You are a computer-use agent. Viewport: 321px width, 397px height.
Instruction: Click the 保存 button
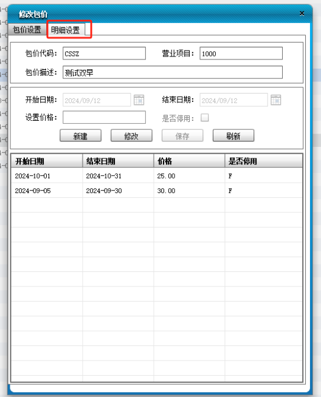tap(182, 136)
